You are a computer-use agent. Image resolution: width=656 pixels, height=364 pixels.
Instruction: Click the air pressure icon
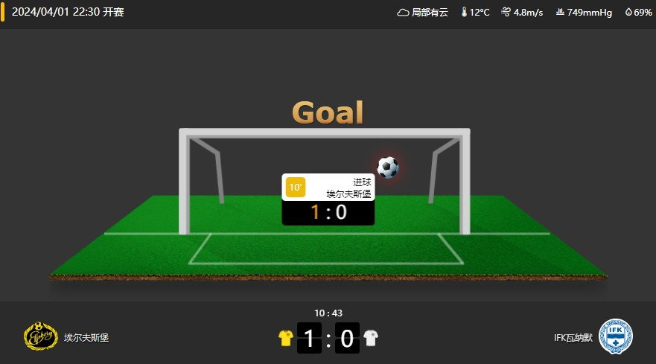pos(560,12)
